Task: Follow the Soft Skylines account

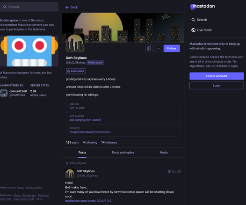Action: 172,48
